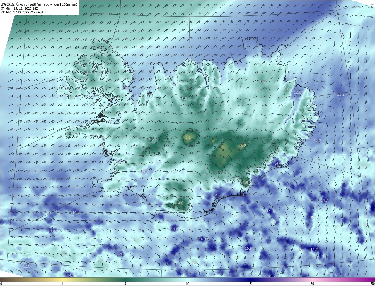The width and height of the screenshot is (375, 286).
Task: Click the 3.1 value label on the glacier
Action: 188,137
